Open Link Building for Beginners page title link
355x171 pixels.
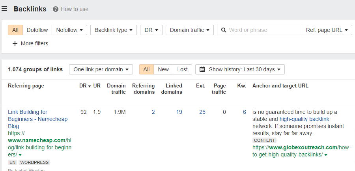point(37,119)
